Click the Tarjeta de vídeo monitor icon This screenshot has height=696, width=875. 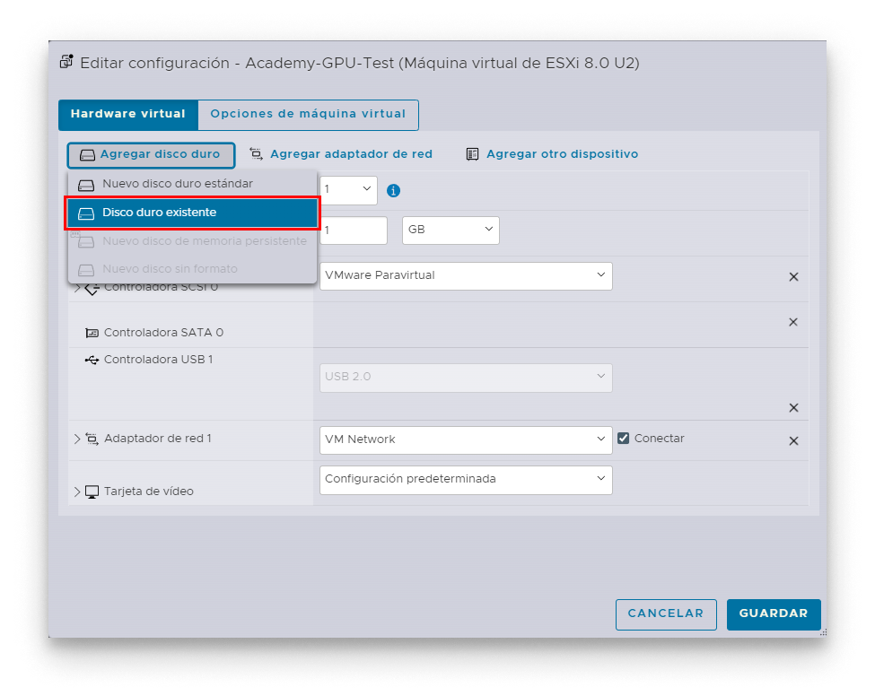(x=92, y=492)
